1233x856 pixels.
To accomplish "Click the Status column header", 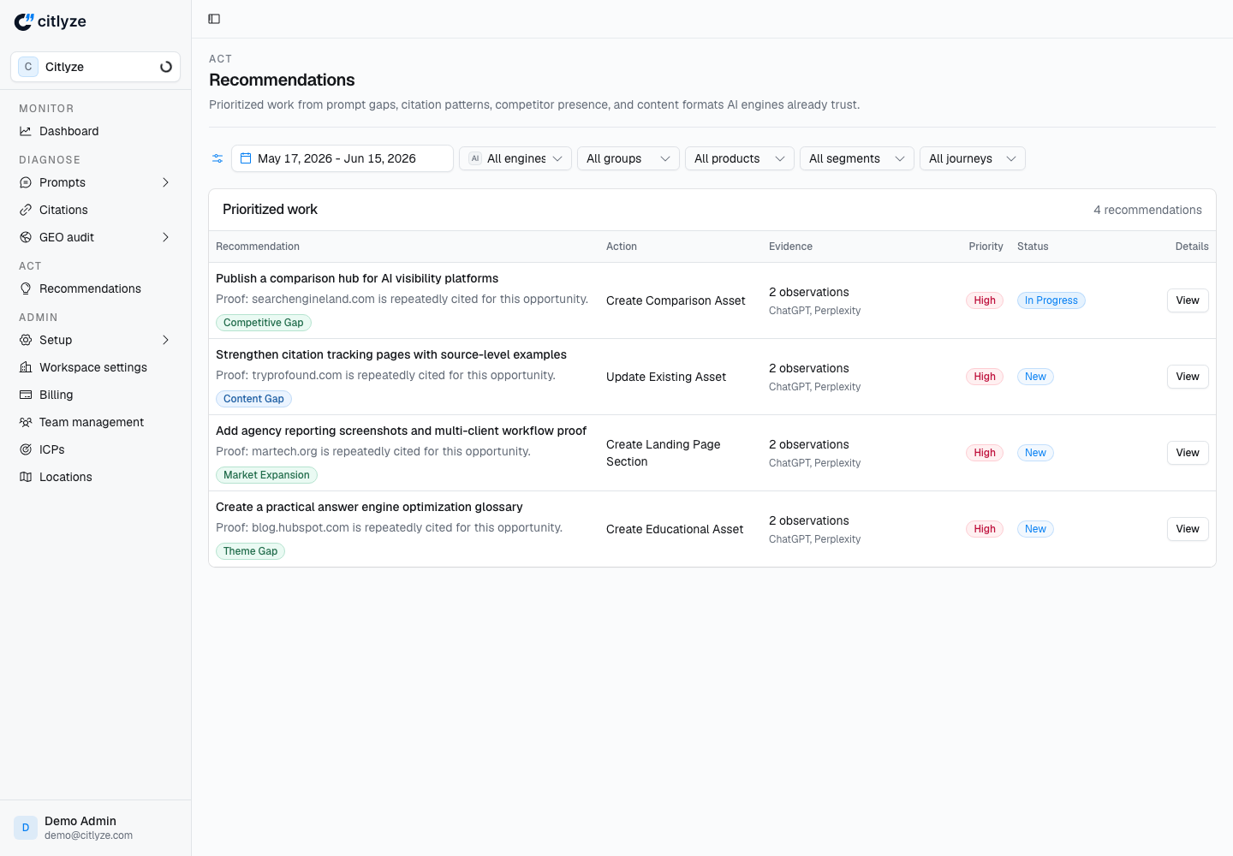I will point(1033,247).
